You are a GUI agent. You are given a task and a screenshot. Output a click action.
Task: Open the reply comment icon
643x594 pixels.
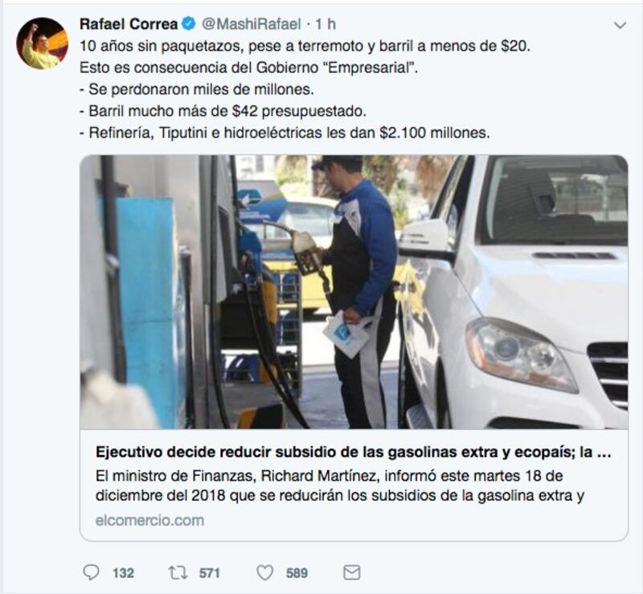coord(91,572)
